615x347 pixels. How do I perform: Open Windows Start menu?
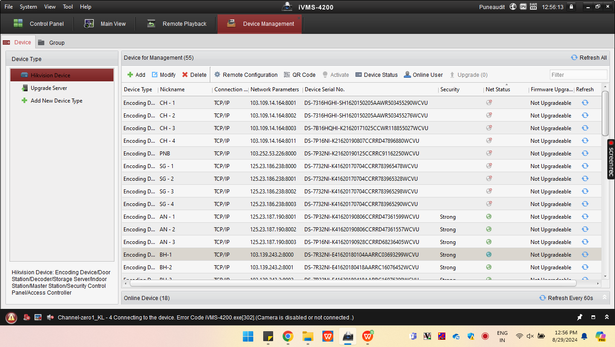pyautogui.click(x=248, y=336)
